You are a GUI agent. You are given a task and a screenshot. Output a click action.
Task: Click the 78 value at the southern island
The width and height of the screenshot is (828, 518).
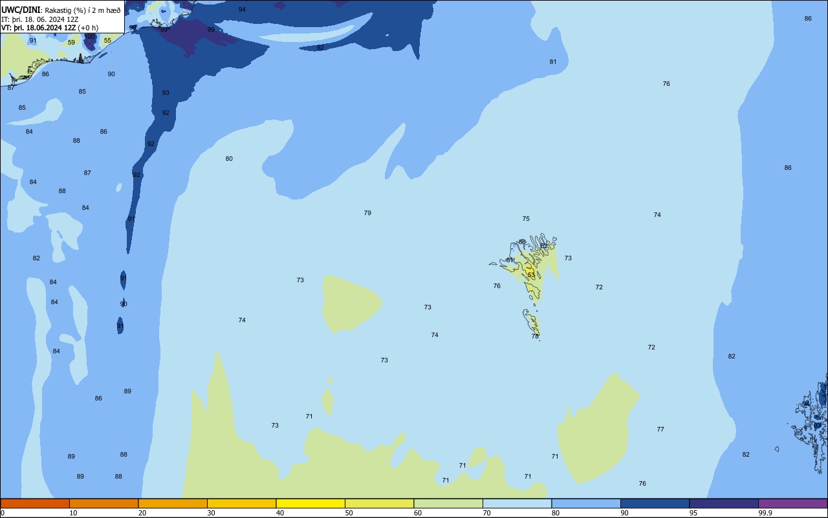click(535, 337)
